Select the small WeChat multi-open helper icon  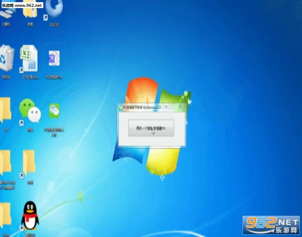[x=54, y=111]
